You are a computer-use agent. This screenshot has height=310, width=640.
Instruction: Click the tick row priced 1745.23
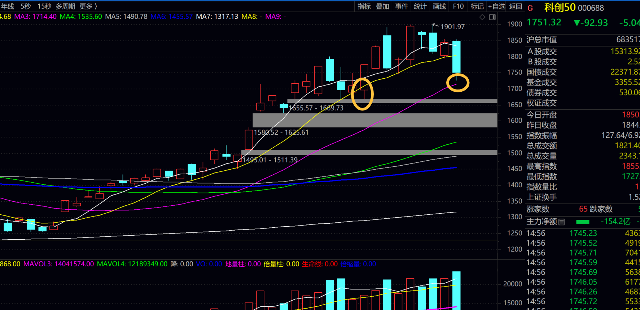click(583, 233)
